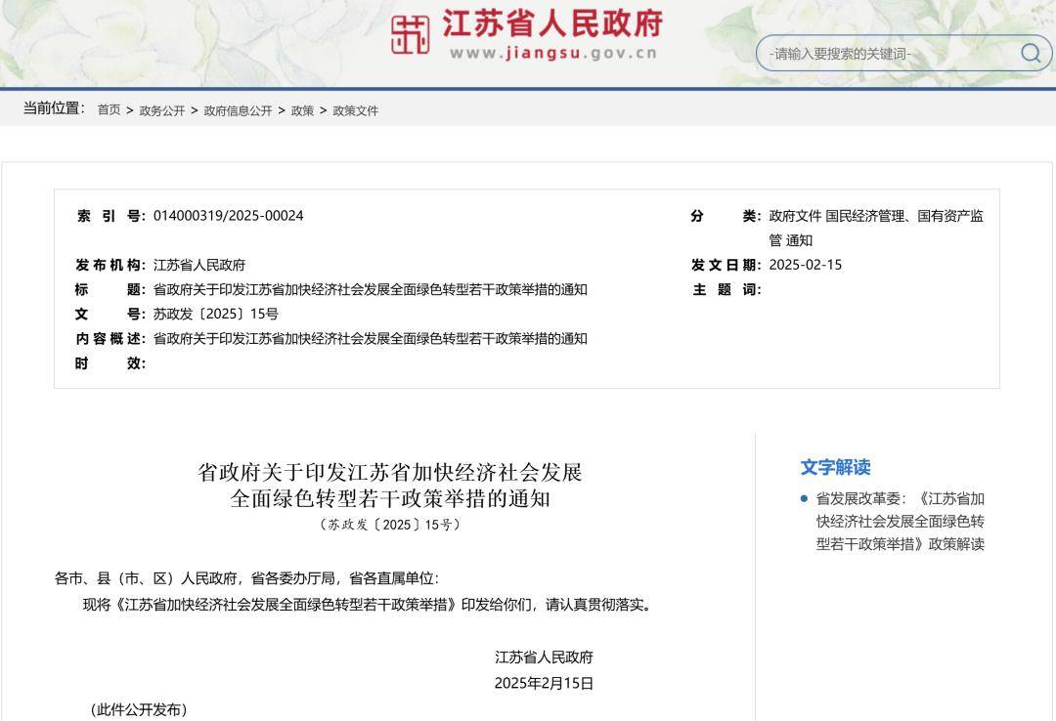The width and height of the screenshot is (1056, 721).
Task: Open 政策文件 breadcrumb link
Action: (356, 110)
